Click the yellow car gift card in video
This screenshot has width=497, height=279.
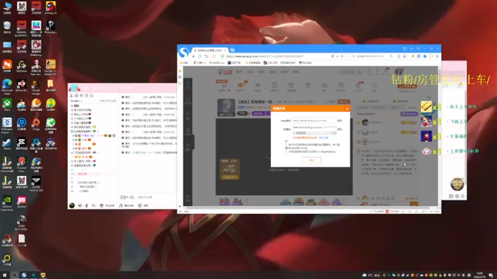(229, 169)
